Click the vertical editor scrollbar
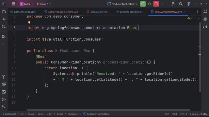Screen dimensions: 209x117 (200, 57)
